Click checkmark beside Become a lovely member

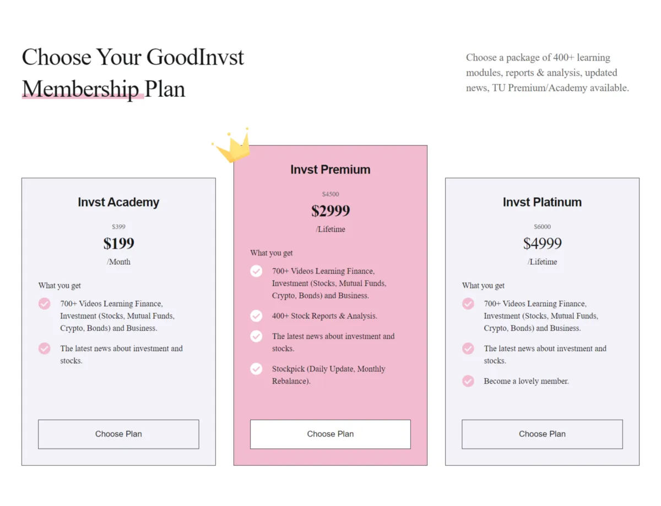(x=468, y=381)
